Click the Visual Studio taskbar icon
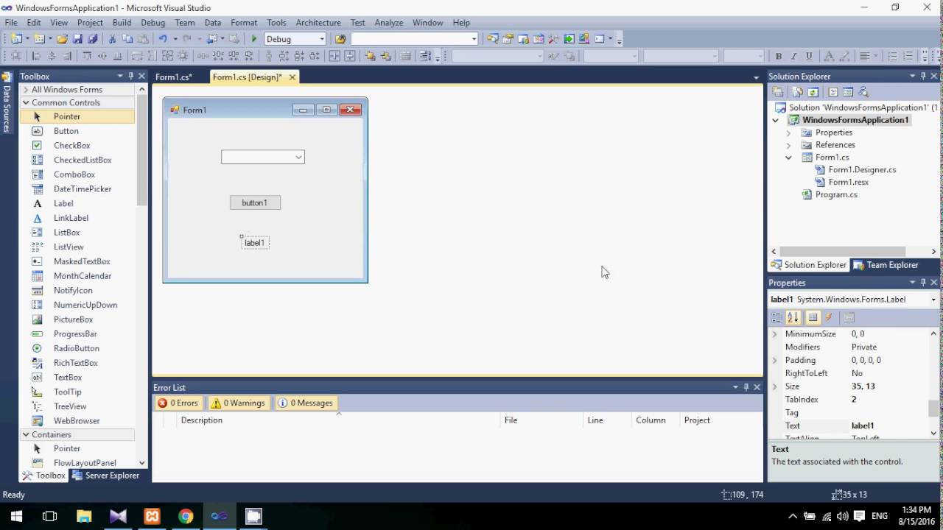The width and height of the screenshot is (943, 530). (220, 516)
